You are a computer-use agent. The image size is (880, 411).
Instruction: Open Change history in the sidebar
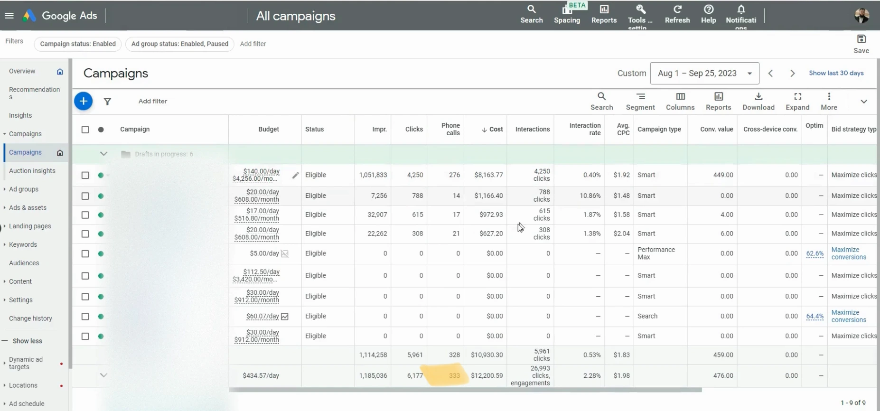(x=30, y=318)
